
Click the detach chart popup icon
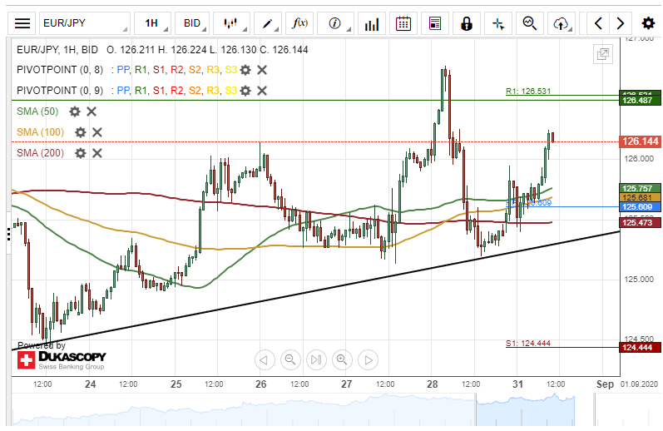click(602, 54)
